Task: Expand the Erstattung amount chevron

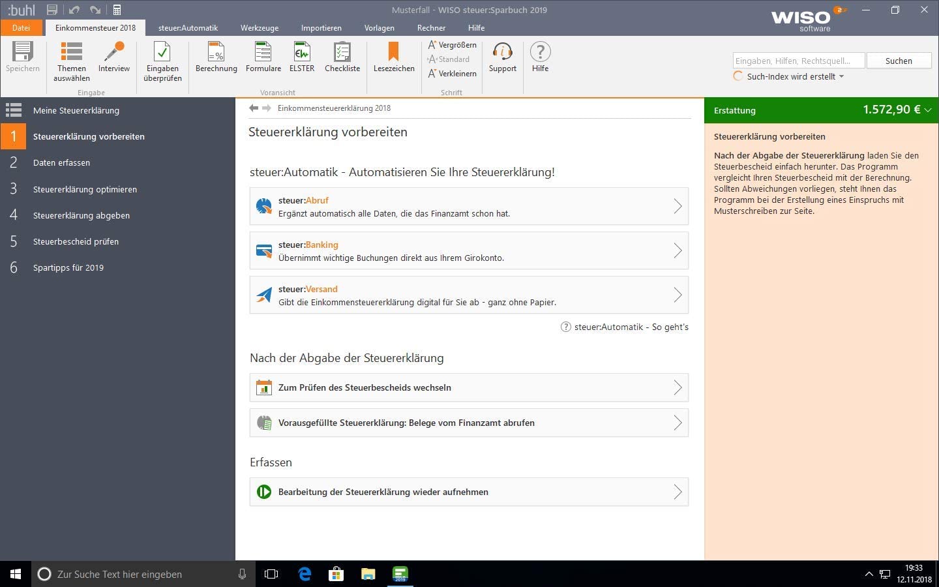Action: (x=928, y=110)
